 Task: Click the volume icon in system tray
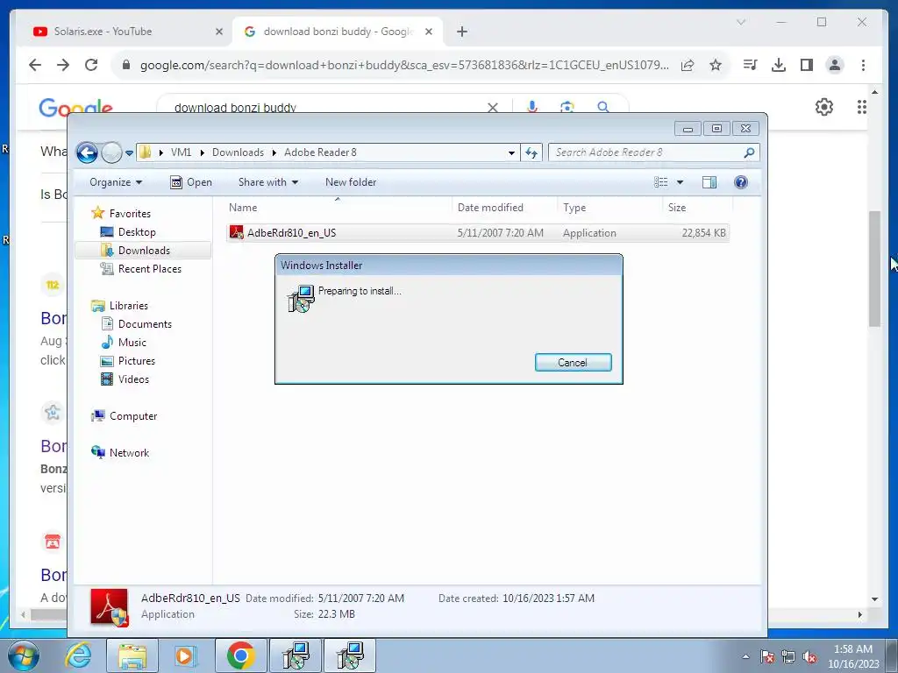tap(809, 656)
